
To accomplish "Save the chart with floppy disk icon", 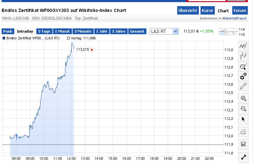I will 243,144.
